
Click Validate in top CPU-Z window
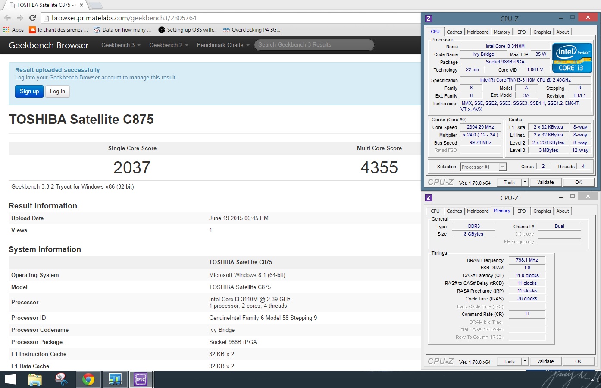tap(545, 183)
